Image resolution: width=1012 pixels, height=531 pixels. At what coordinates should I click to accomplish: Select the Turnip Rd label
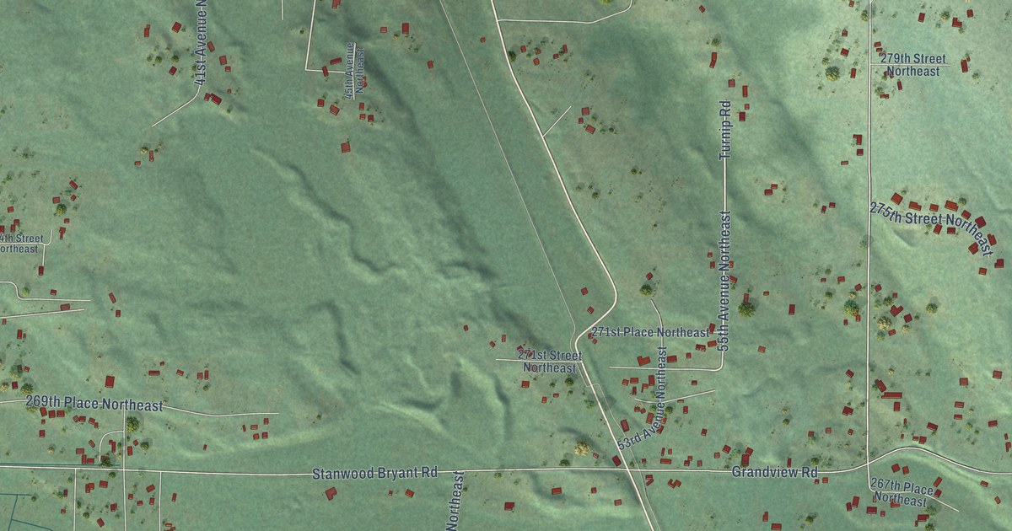(x=724, y=130)
